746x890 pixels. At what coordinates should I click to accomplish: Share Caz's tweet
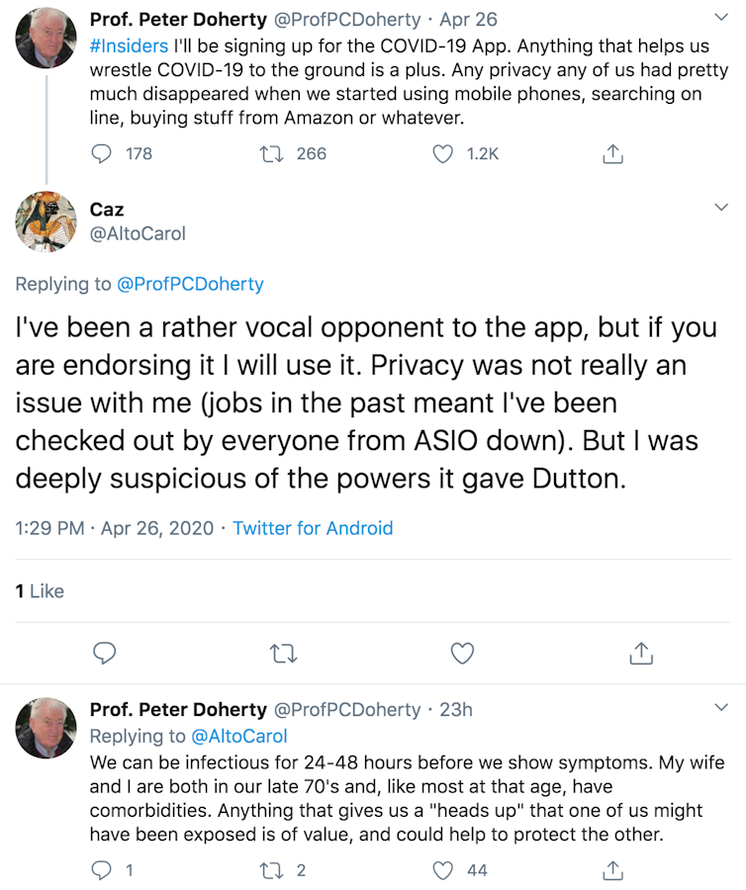pos(640,654)
